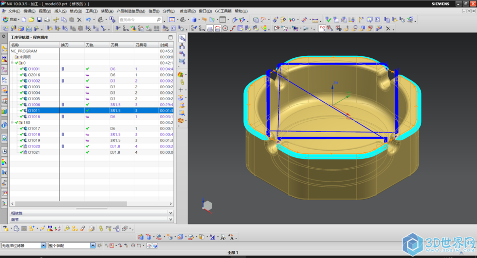Viewport: 477px width, 258px height.
Task: Select operation O1006 in the navigator
Action: [34, 105]
